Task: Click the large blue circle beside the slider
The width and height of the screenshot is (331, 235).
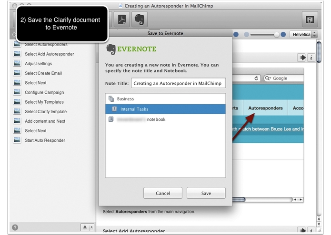Action: (x=283, y=34)
